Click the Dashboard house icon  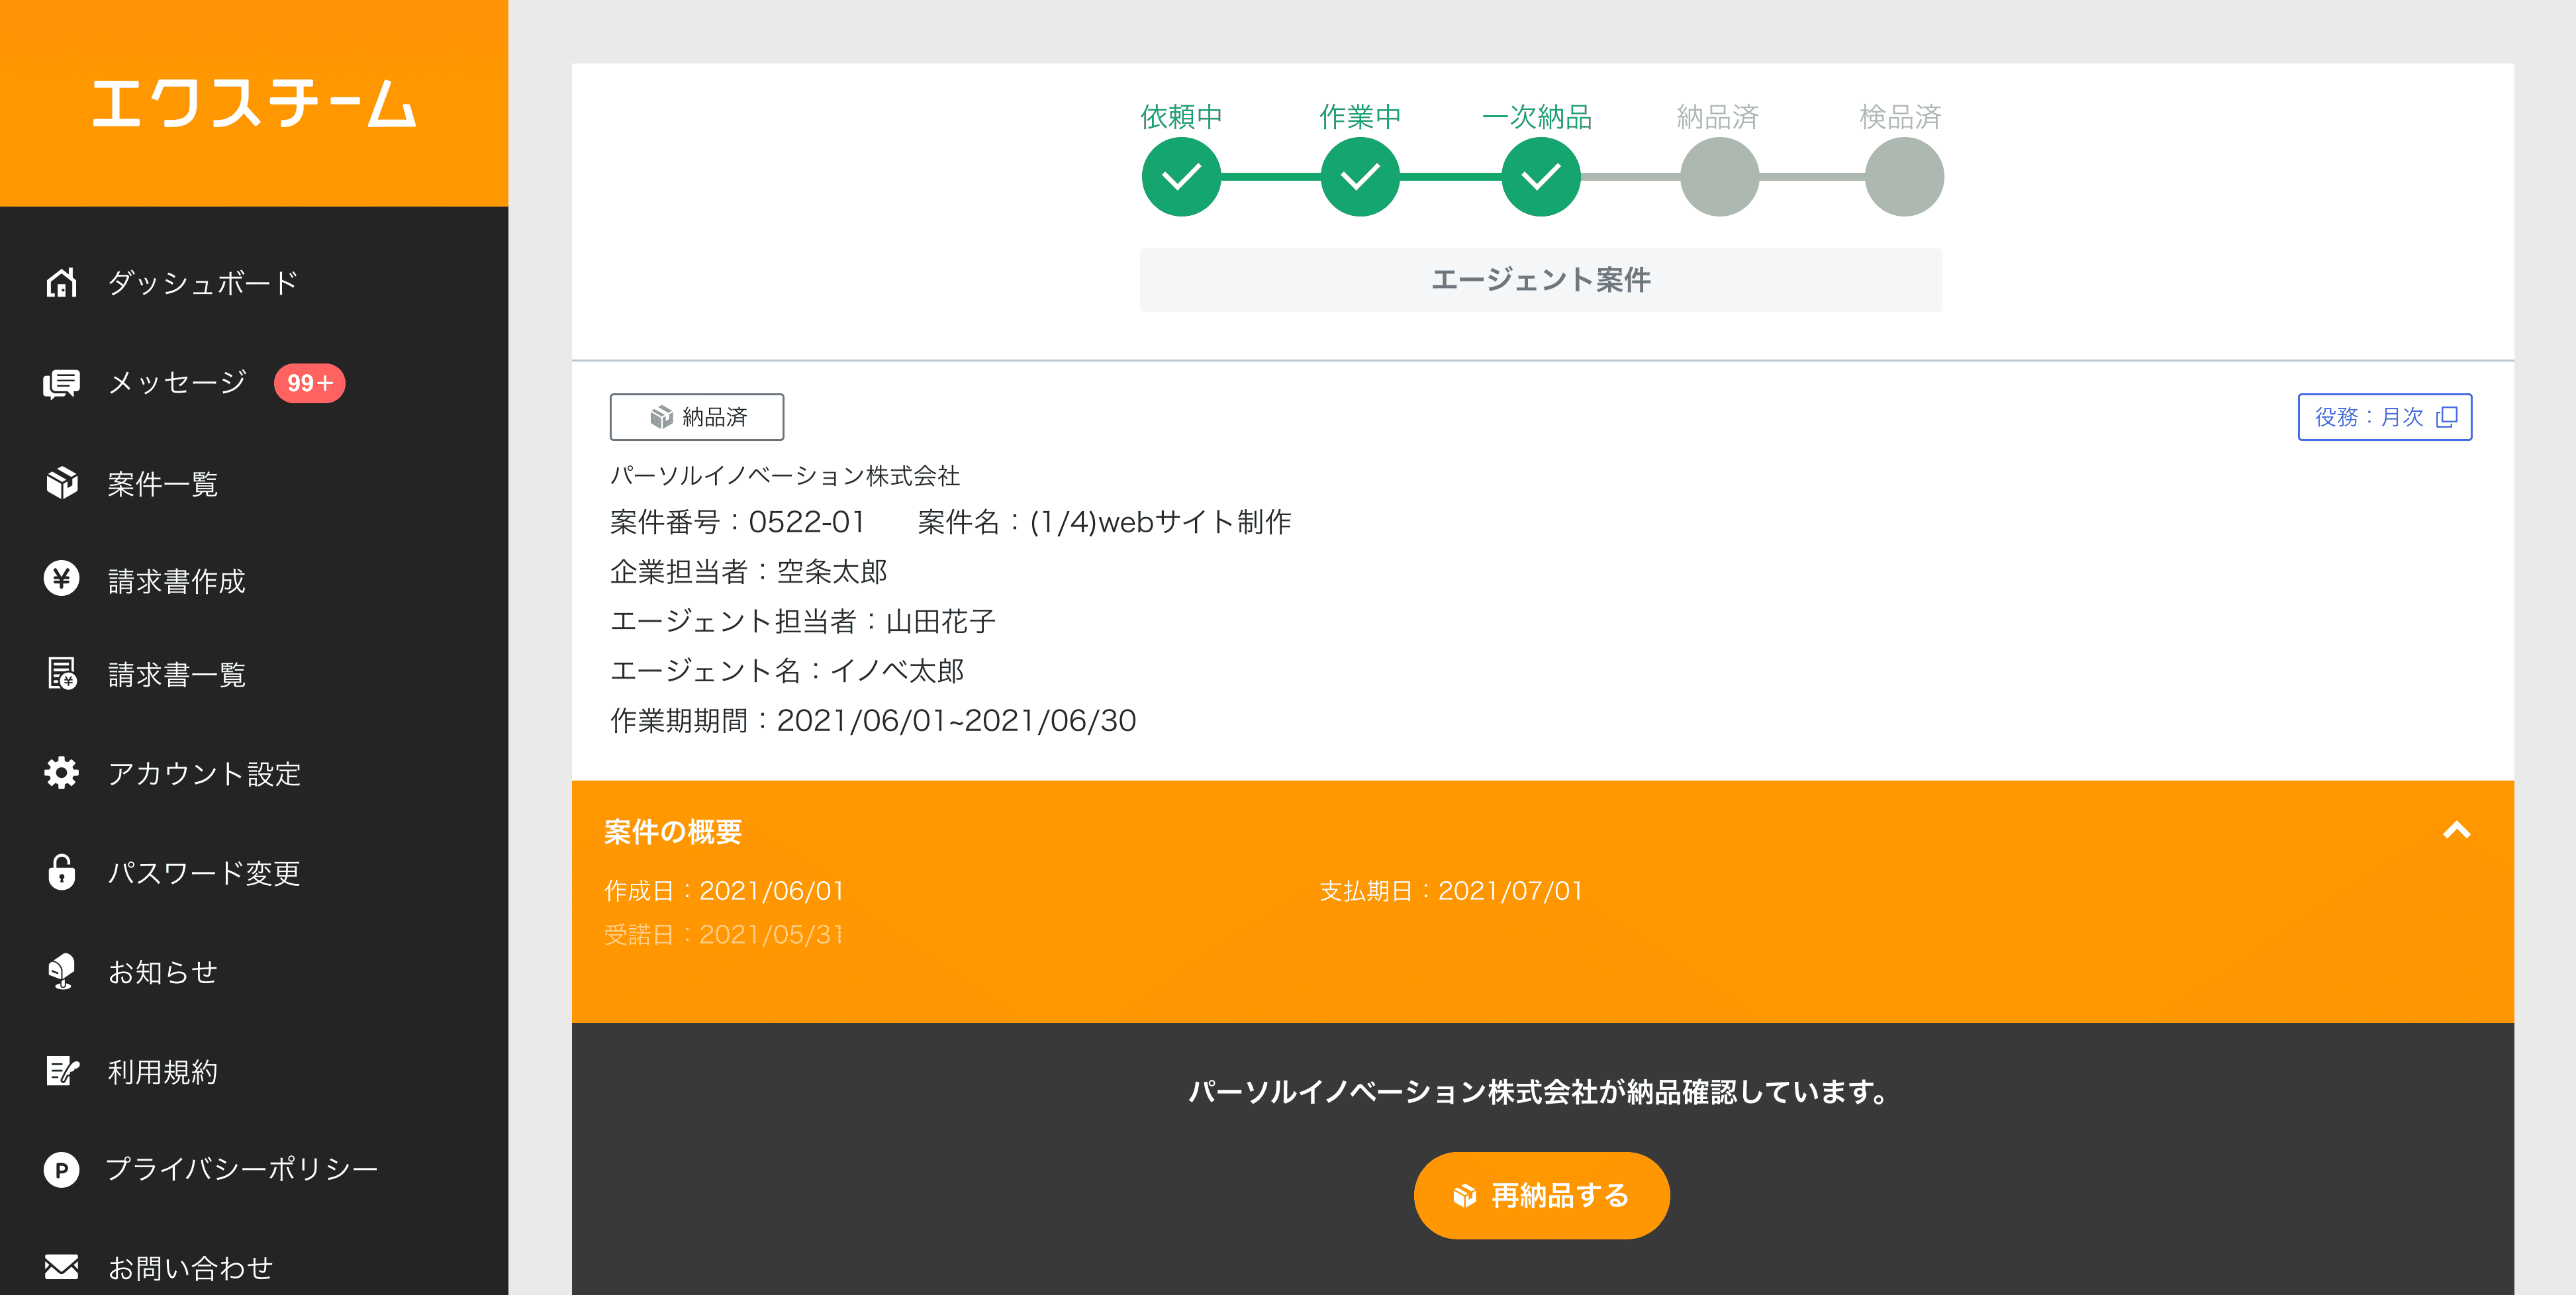[61, 283]
